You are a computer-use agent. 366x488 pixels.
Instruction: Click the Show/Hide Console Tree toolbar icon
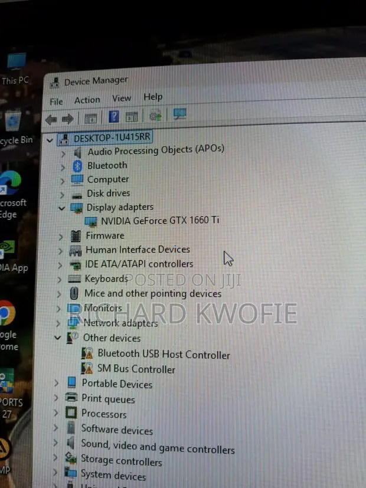point(91,118)
